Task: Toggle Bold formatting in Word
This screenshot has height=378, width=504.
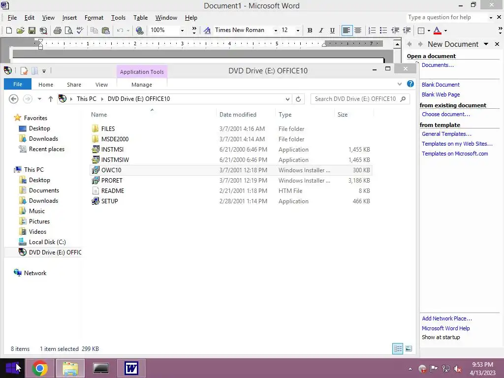Action: point(310,30)
